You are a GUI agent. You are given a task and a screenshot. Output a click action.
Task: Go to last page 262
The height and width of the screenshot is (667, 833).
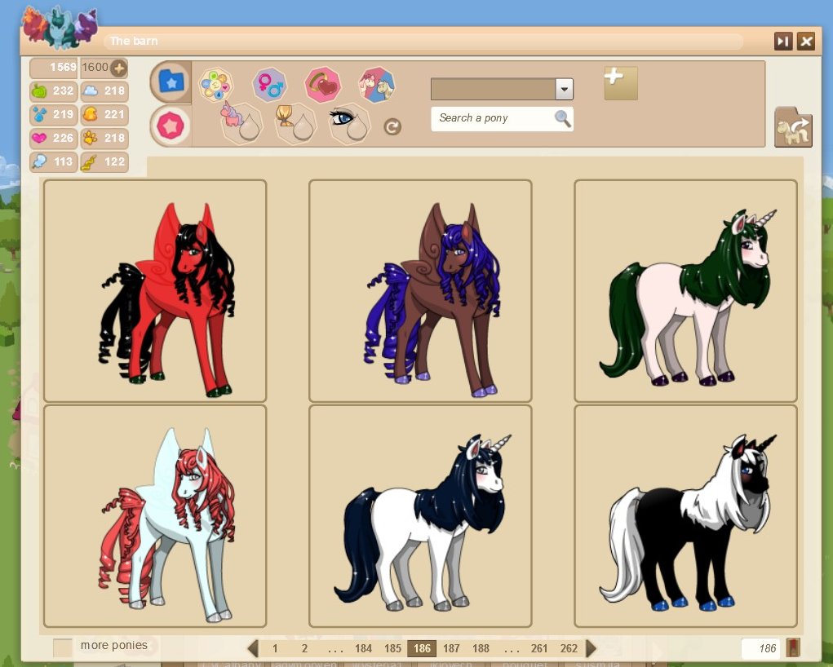pos(569,648)
